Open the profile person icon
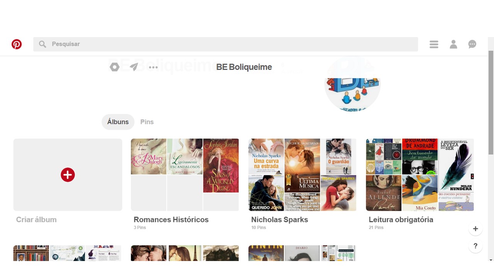Viewport: 494px width, 278px height. [453, 44]
